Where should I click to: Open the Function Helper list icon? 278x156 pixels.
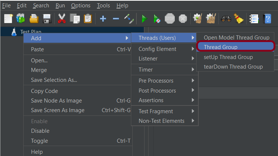tap(254, 18)
